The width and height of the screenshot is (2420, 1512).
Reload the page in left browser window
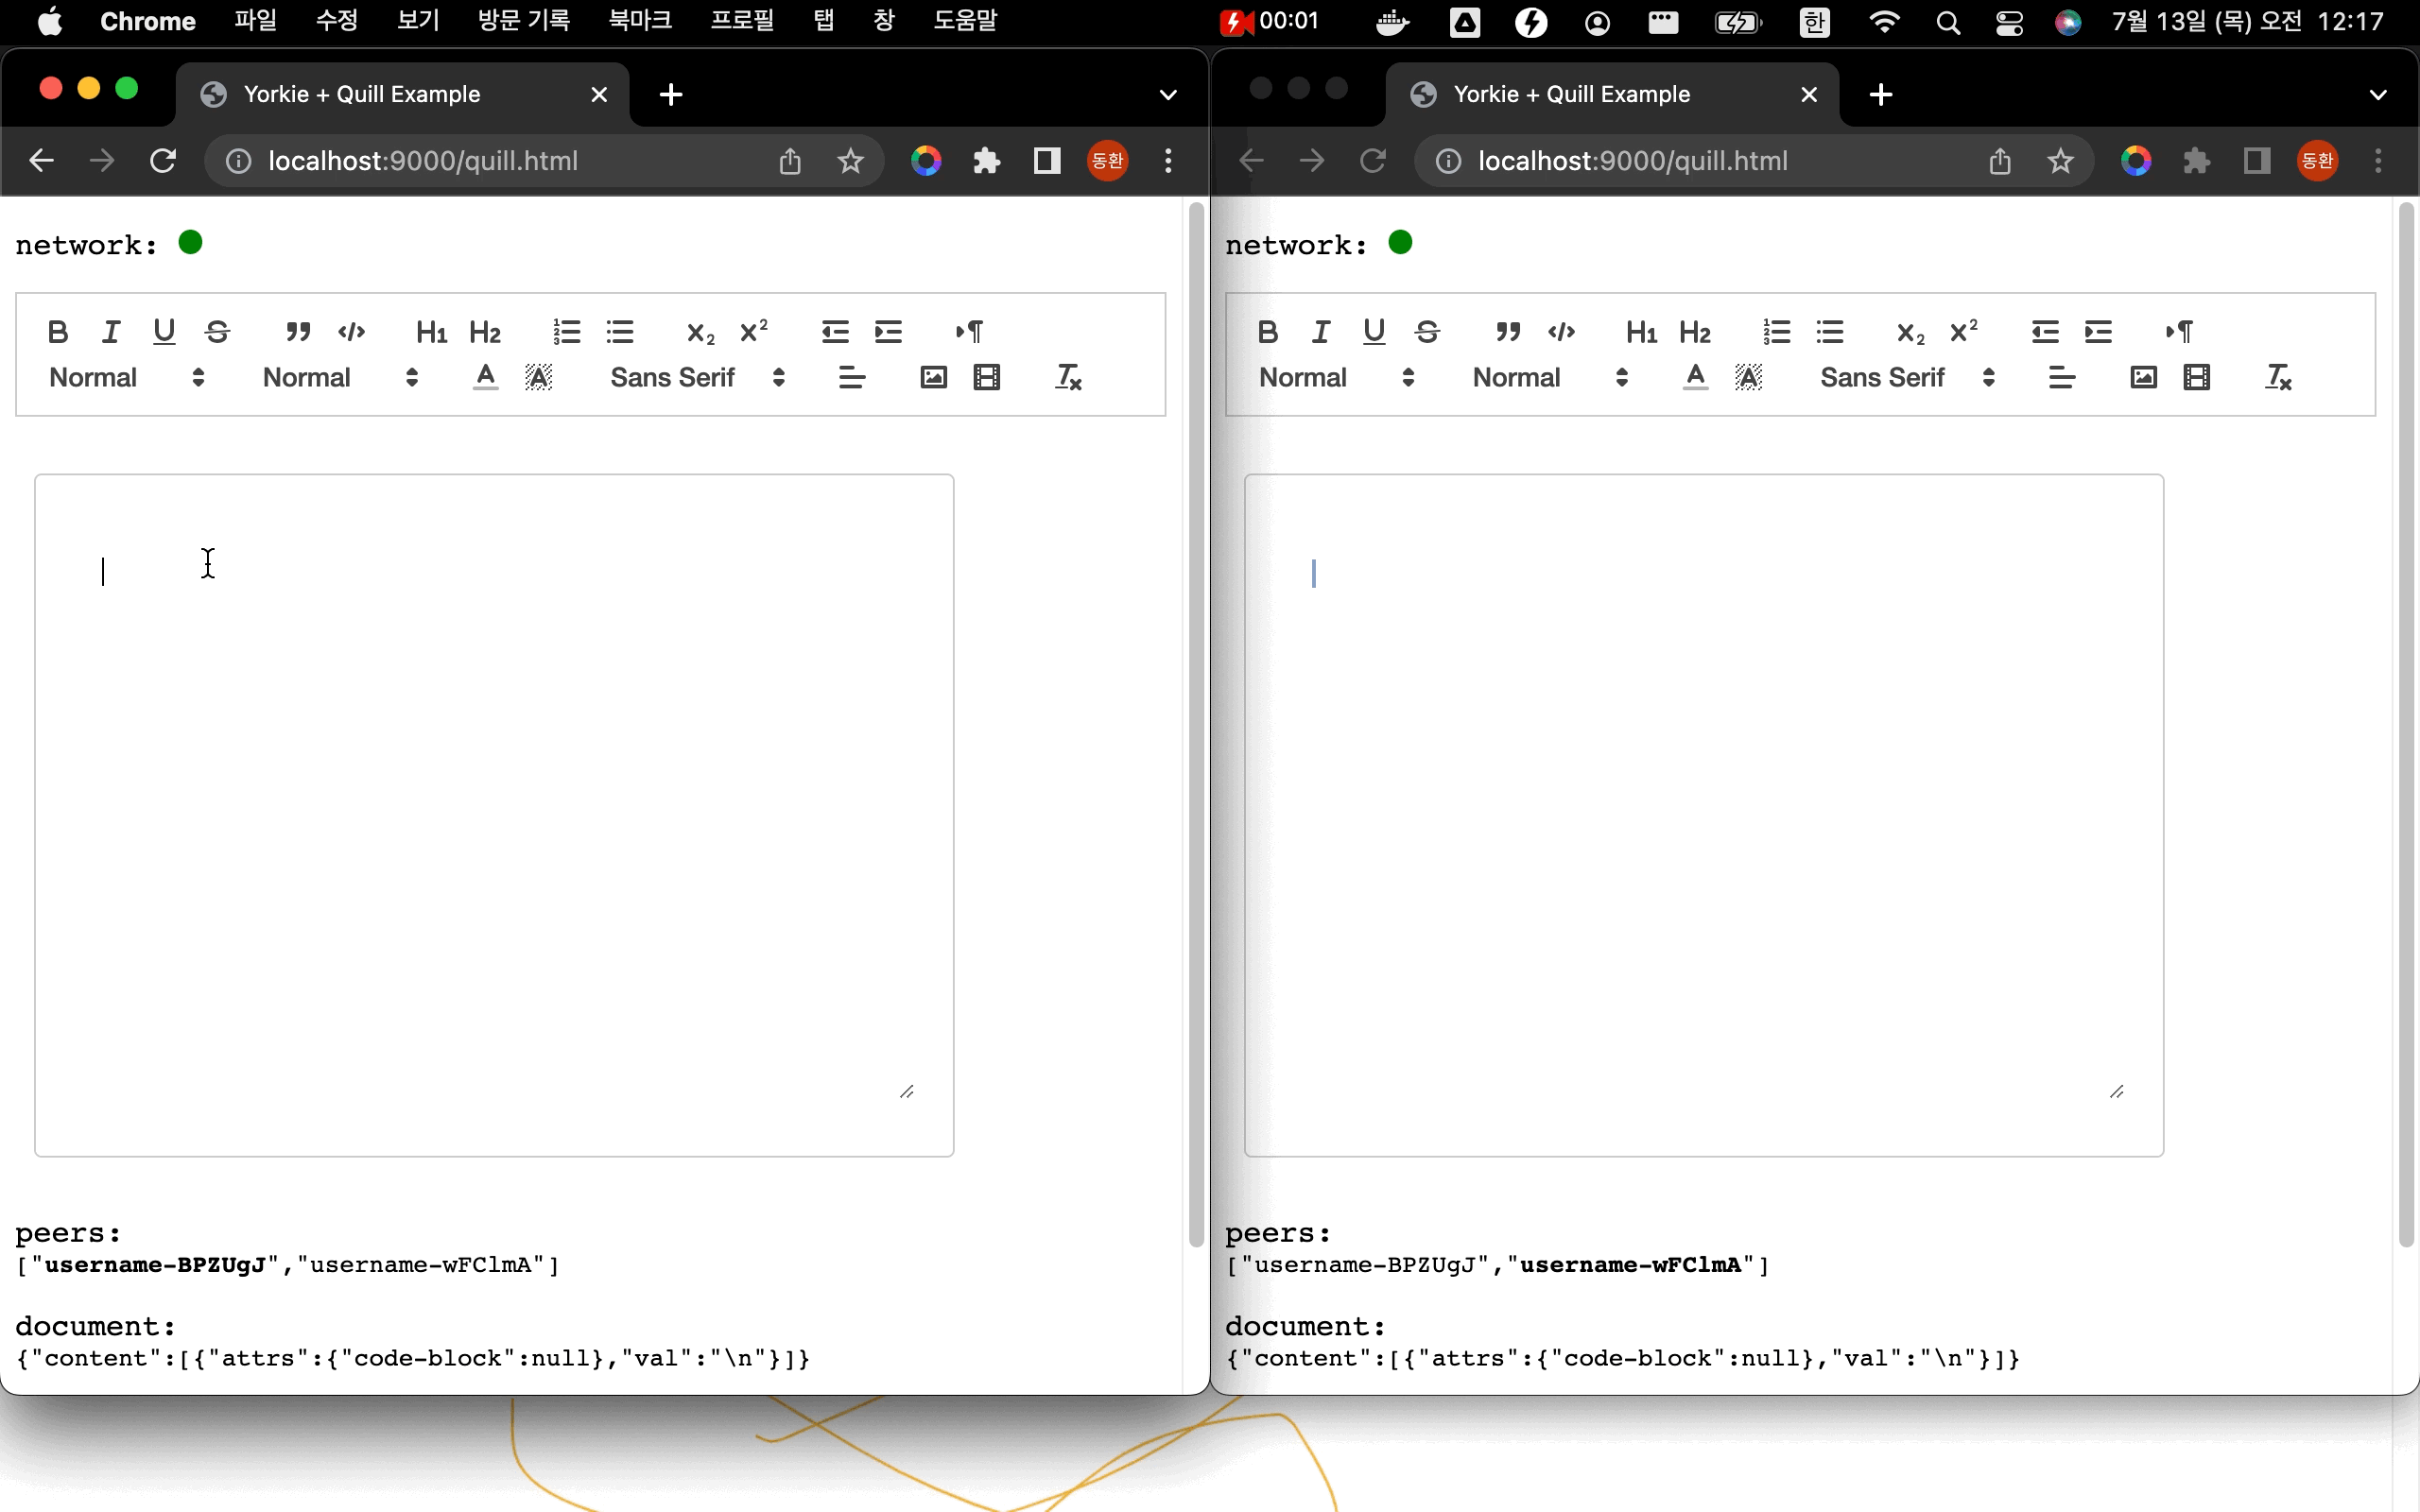(163, 161)
